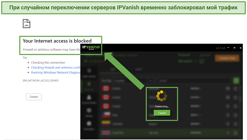Click the Details button on error page
Image resolution: width=247 pixels, height=140 pixels.
34,97
